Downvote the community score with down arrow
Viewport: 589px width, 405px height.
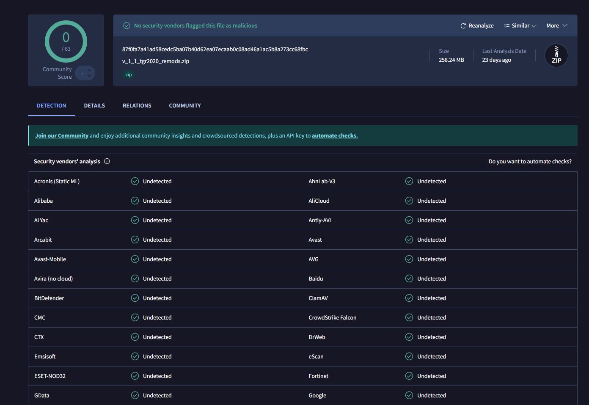pyautogui.click(x=89, y=76)
